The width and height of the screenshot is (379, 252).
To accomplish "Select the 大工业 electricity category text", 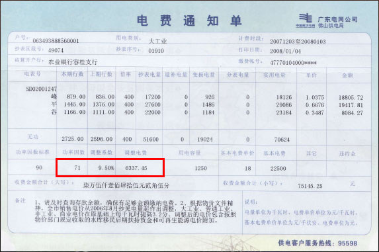I will [x=157, y=41].
